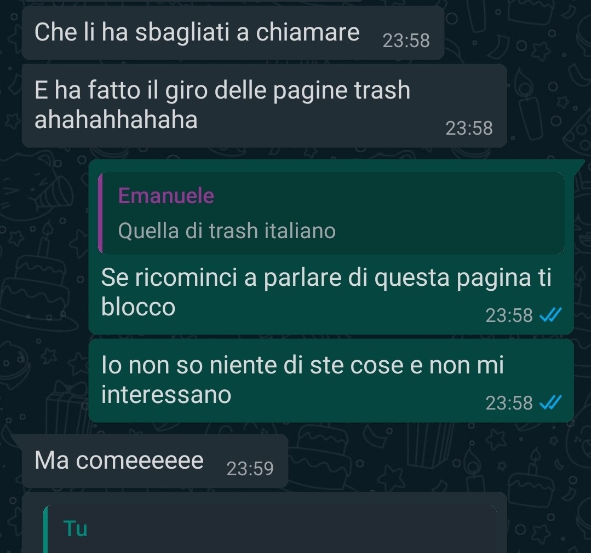
Task: Tap the word 'interessano' in sent message
Action: coord(166,394)
